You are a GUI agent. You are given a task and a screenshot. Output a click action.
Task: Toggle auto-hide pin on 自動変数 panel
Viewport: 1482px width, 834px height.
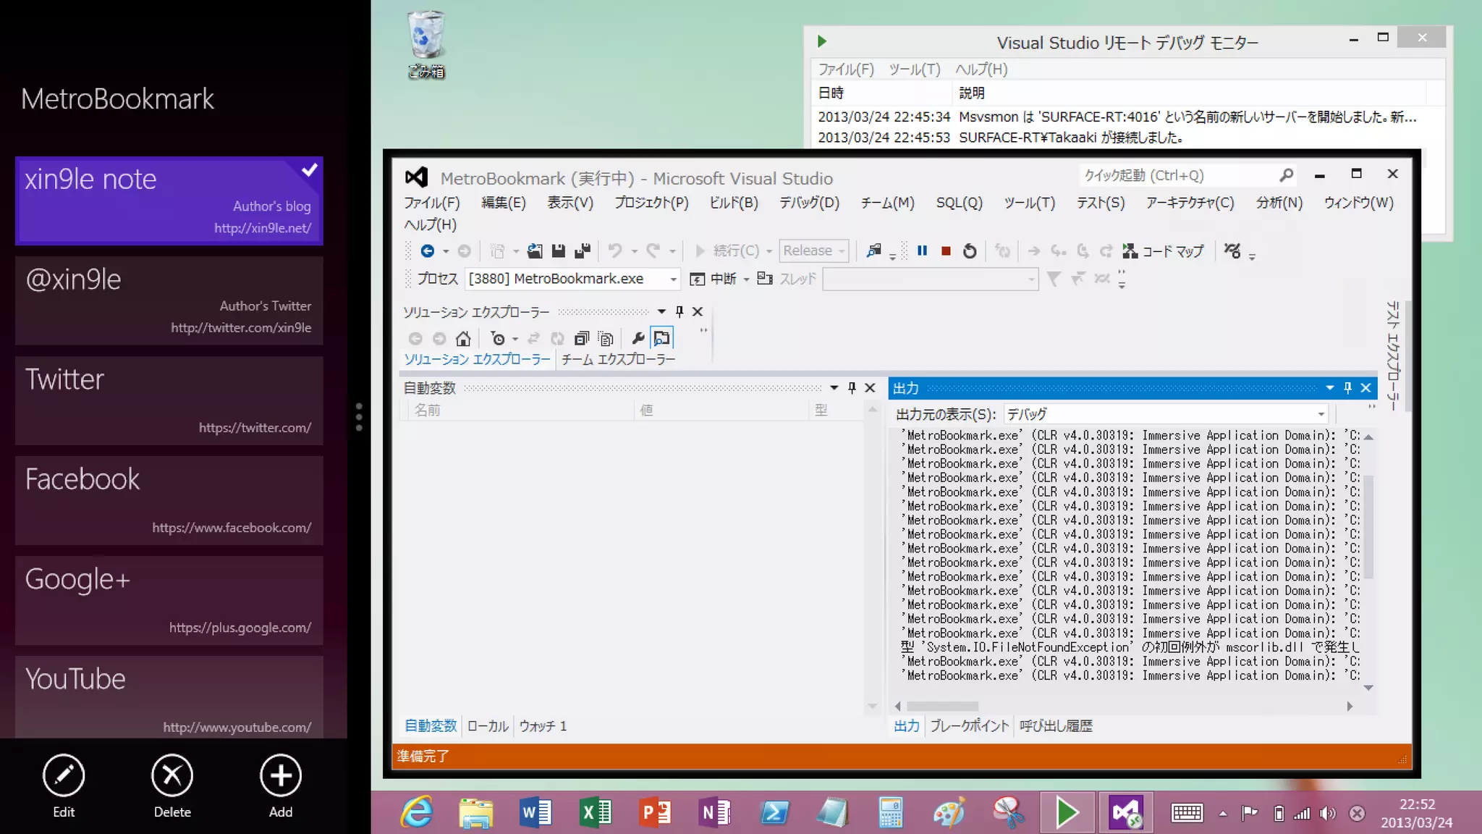(x=852, y=388)
